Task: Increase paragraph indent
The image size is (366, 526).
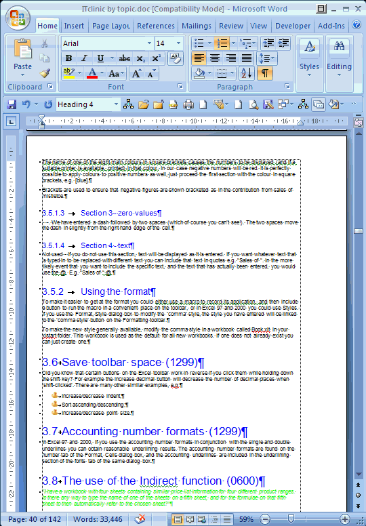Action: pos(284,43)
